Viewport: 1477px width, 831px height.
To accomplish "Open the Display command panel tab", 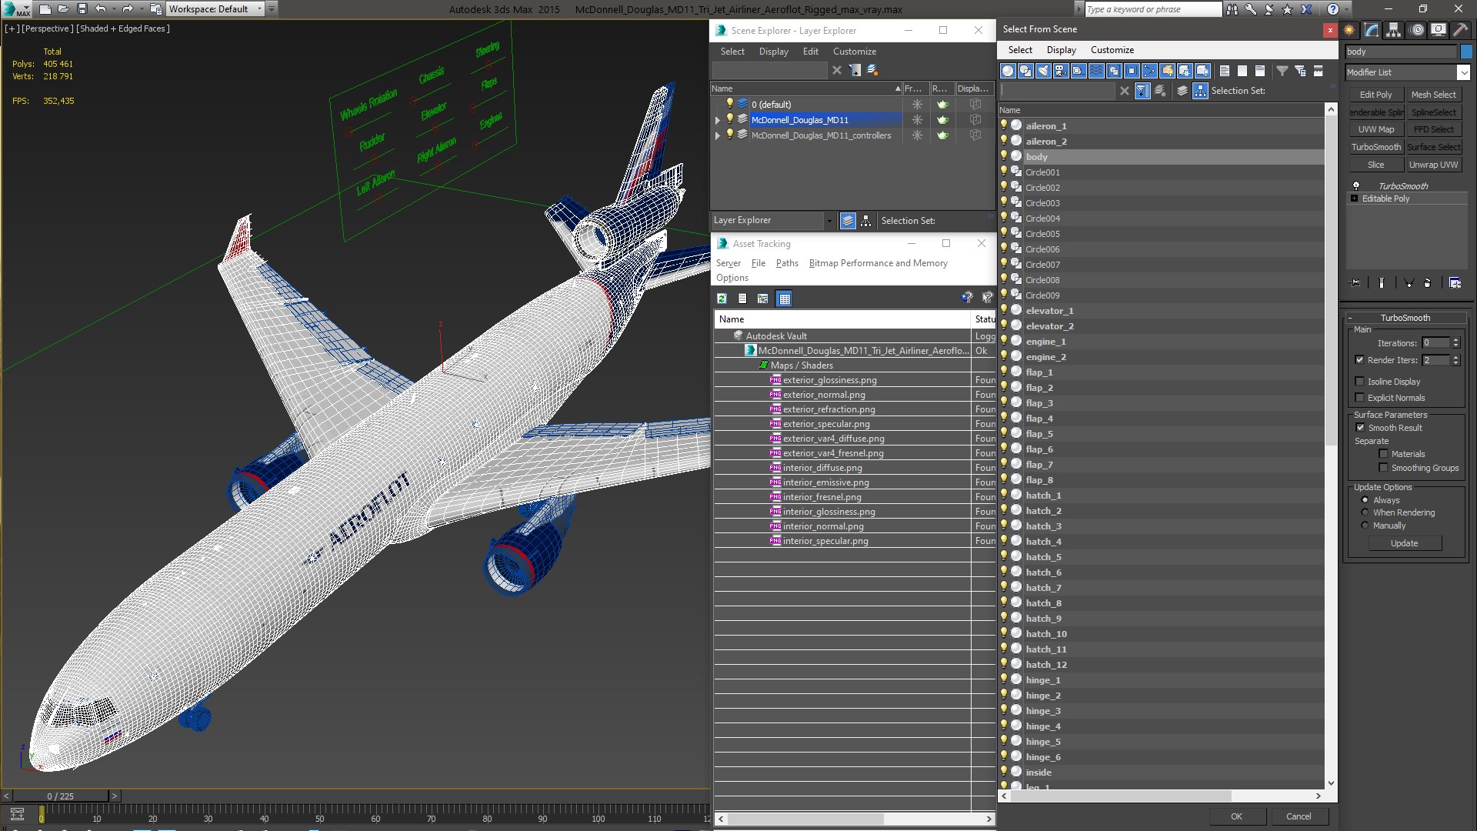I will [x=1439, y=30].
